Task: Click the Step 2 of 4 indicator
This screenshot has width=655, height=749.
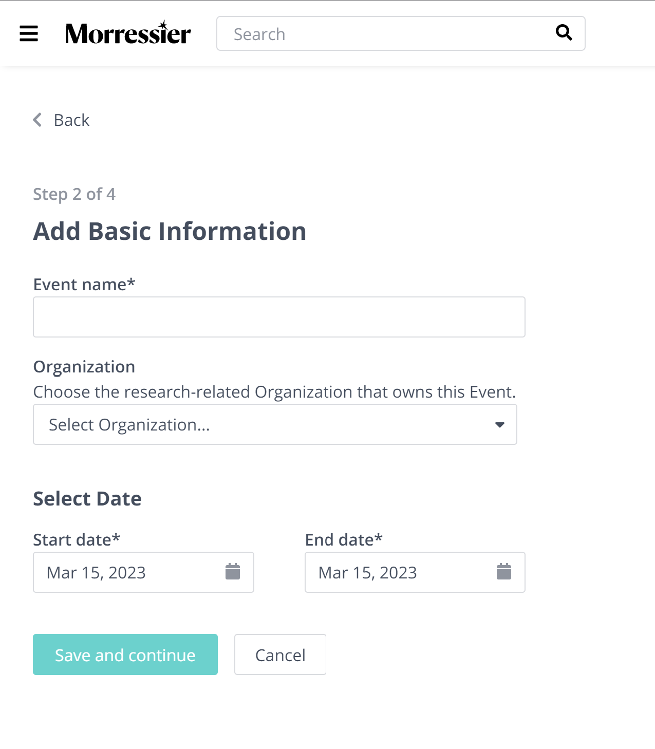Action: tap(74, 194)
